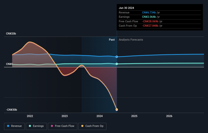Click the Cash From Op label in the tooltip
This screenshot has height=133, width=208.
pos(128,26)
